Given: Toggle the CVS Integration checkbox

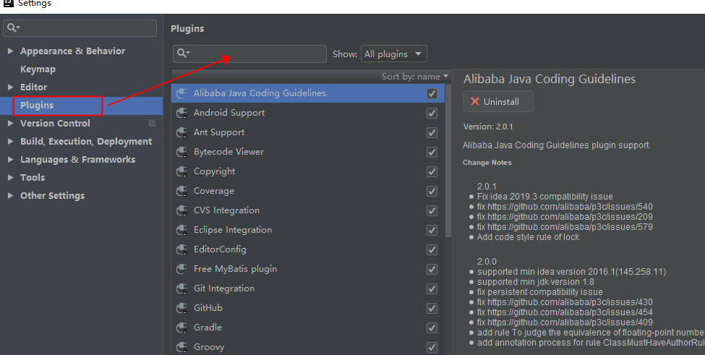Looking at the screenshot, I should tap(432, 210).
